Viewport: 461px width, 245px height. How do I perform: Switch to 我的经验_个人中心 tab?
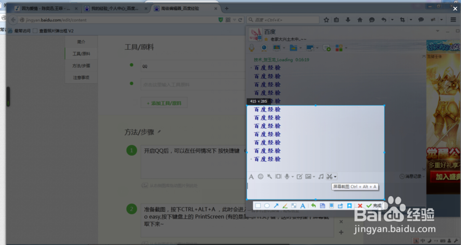click(x=116, y=8)
